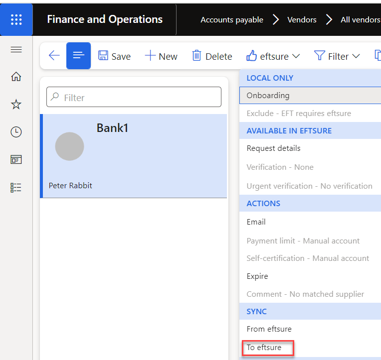
Task: Click the back arrow
Action: [x=54, y=56]
